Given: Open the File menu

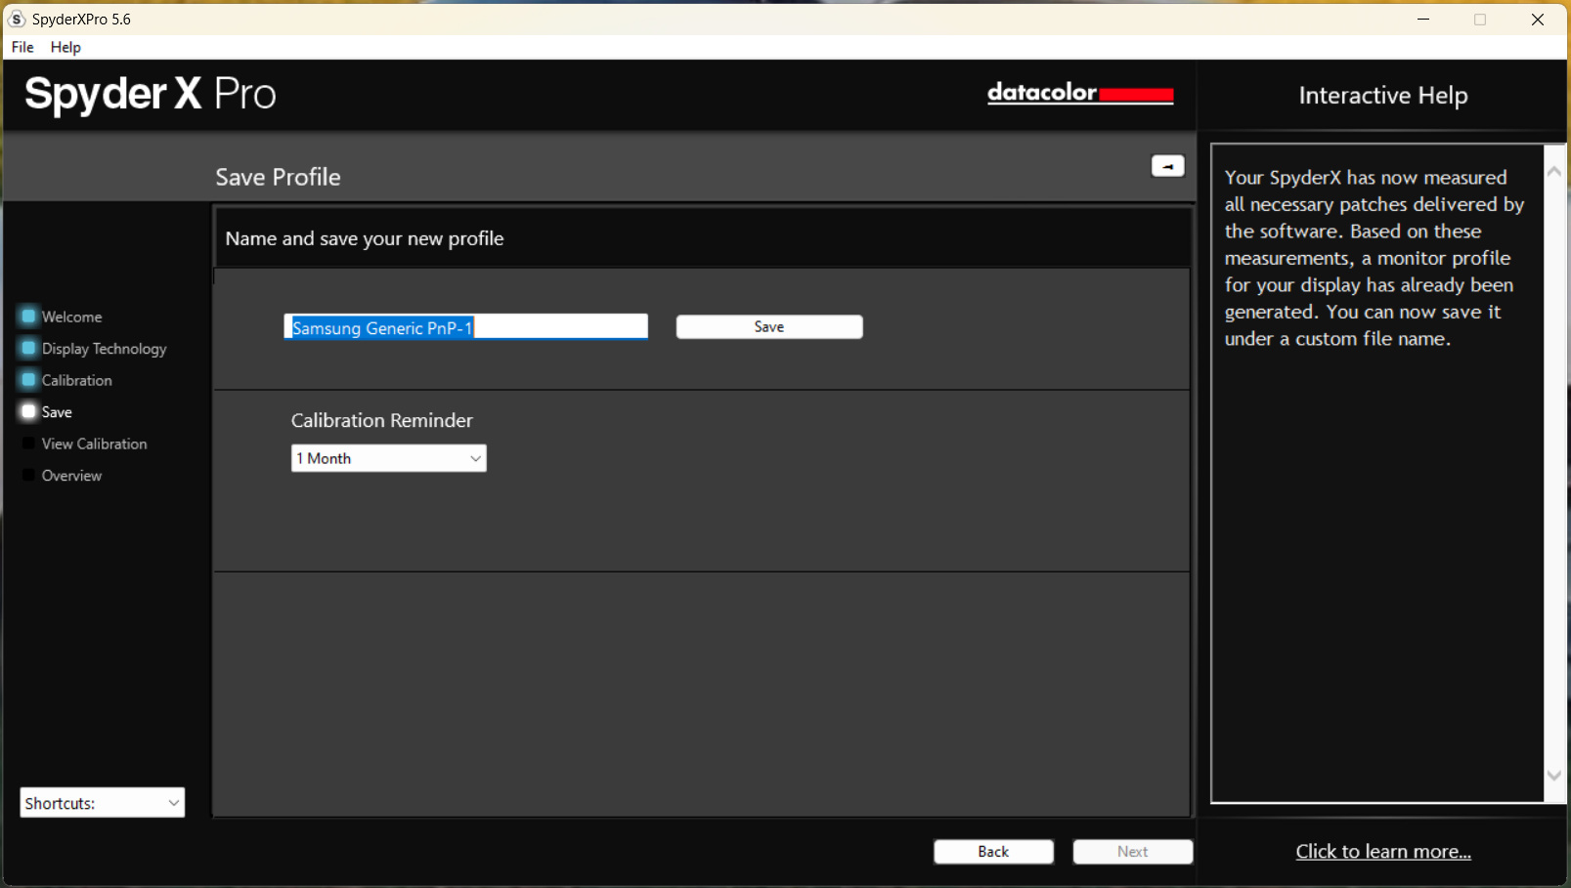Looking at the screenshot, I should (22, 47).
